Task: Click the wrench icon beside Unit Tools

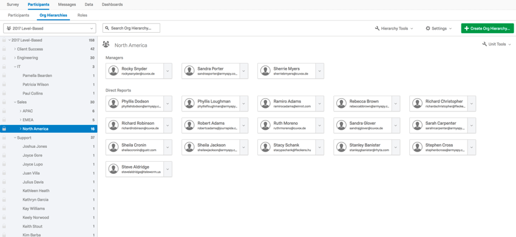Action: (484, 44)
